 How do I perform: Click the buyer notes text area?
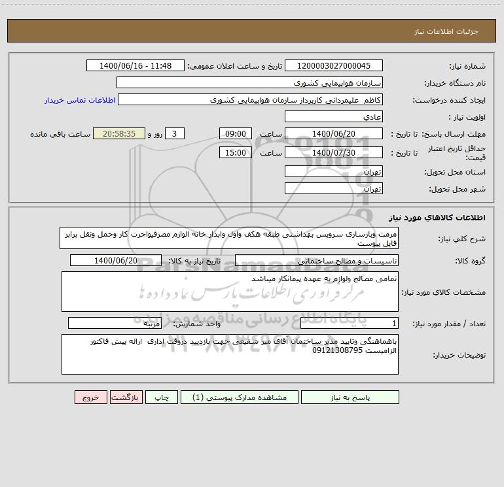(230, 354)
